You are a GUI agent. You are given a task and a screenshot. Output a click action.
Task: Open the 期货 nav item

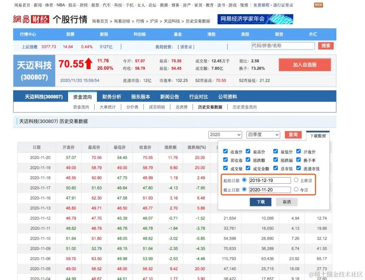[x=279, y=34]
